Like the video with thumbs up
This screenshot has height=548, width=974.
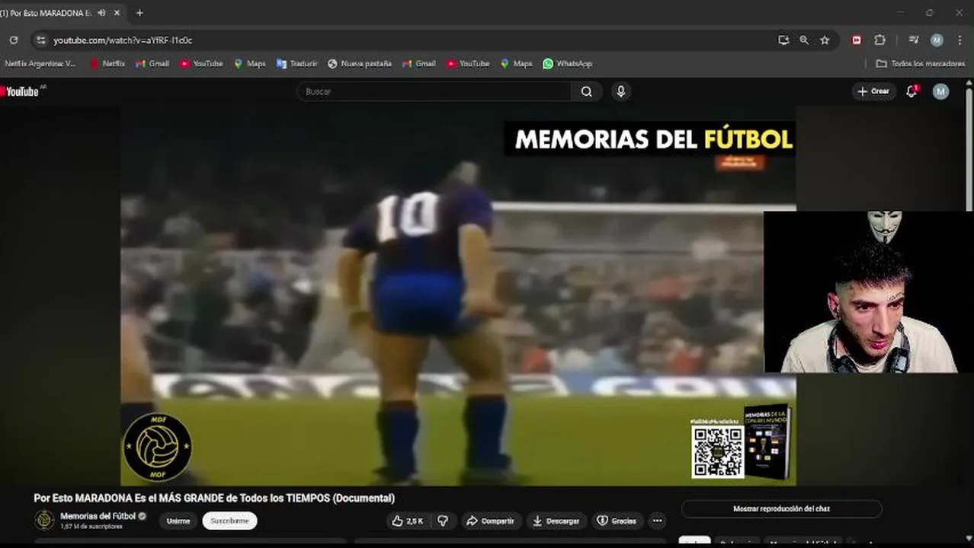[408, 521]
